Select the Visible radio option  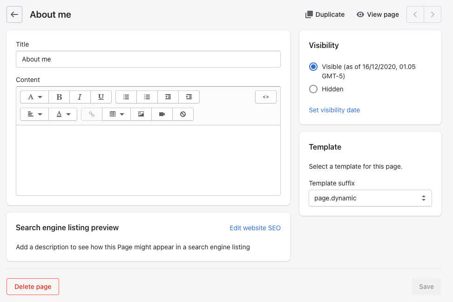click(313, 67)
